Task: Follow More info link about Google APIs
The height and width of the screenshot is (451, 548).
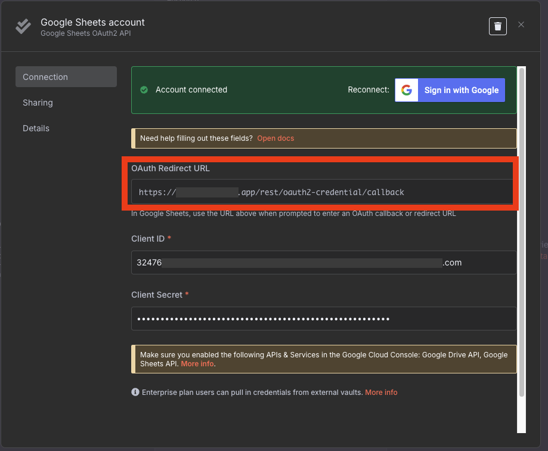Action: 197,364
